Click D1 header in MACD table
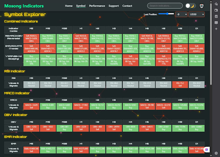The height and width of the screenshot is (157, 220). [x=197, y=100]
